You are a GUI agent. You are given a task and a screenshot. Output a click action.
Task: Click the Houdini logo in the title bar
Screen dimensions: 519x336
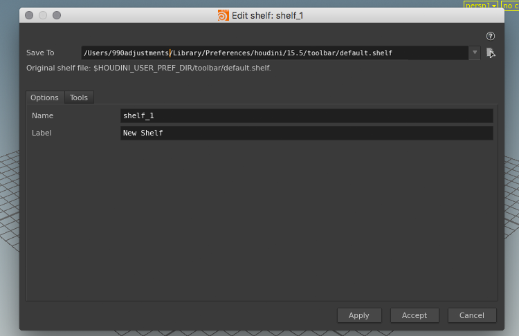click(223, 15)
